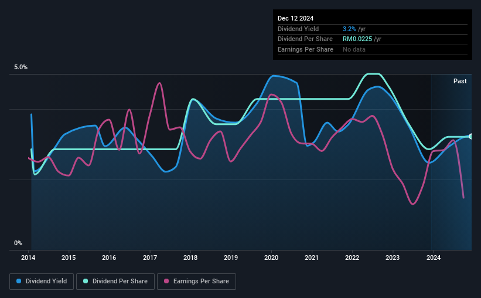Click the tooltip 'Dividend Yield' row label
Screen dimensions: 481x298
point(298,29)
